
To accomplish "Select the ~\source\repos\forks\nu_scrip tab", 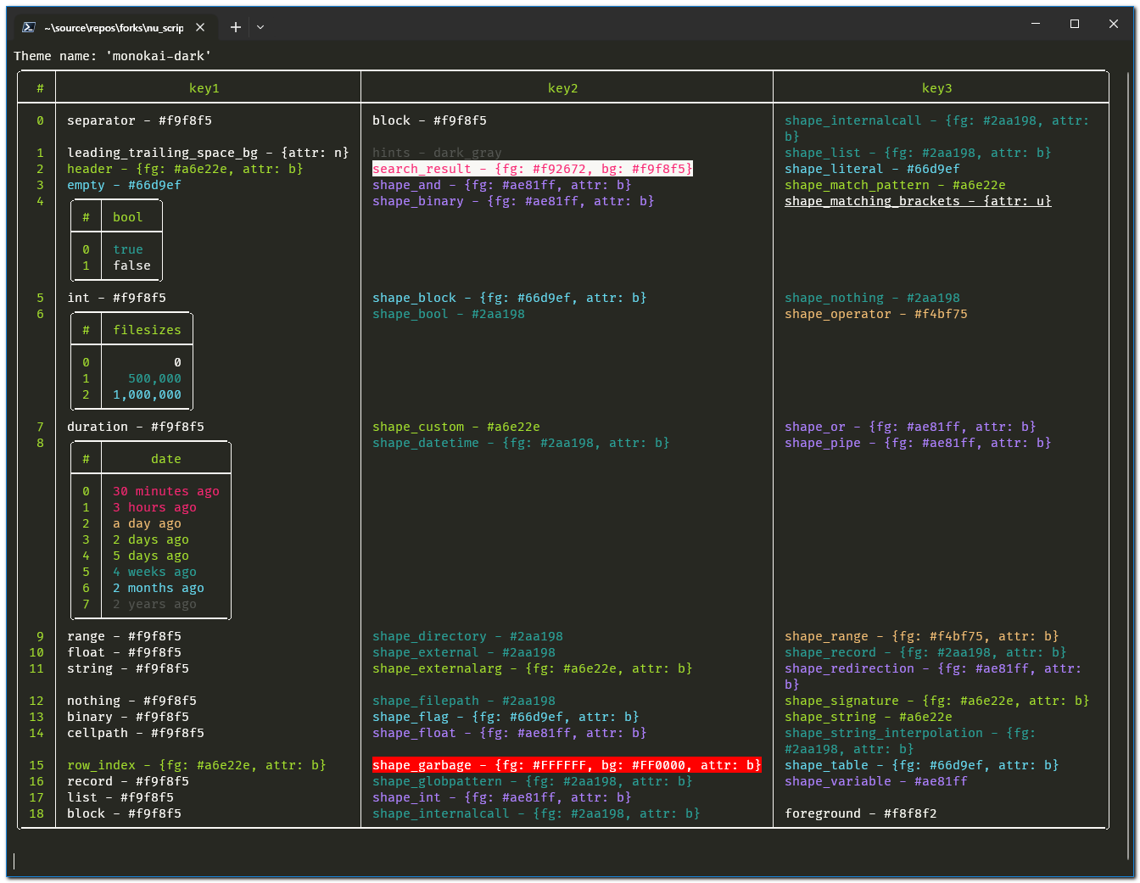I will click(115, 27).
